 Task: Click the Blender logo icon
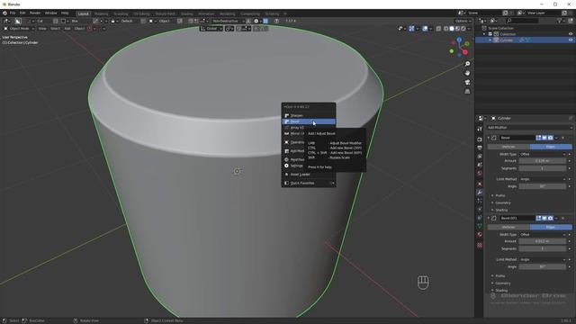tap(4, 13)
